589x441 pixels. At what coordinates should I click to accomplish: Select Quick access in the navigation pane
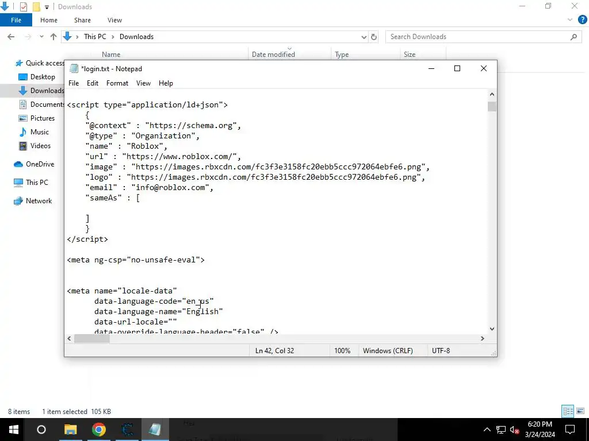coord(40,63)
